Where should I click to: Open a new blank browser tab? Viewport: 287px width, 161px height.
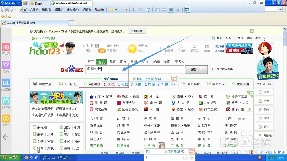(71, 23)
